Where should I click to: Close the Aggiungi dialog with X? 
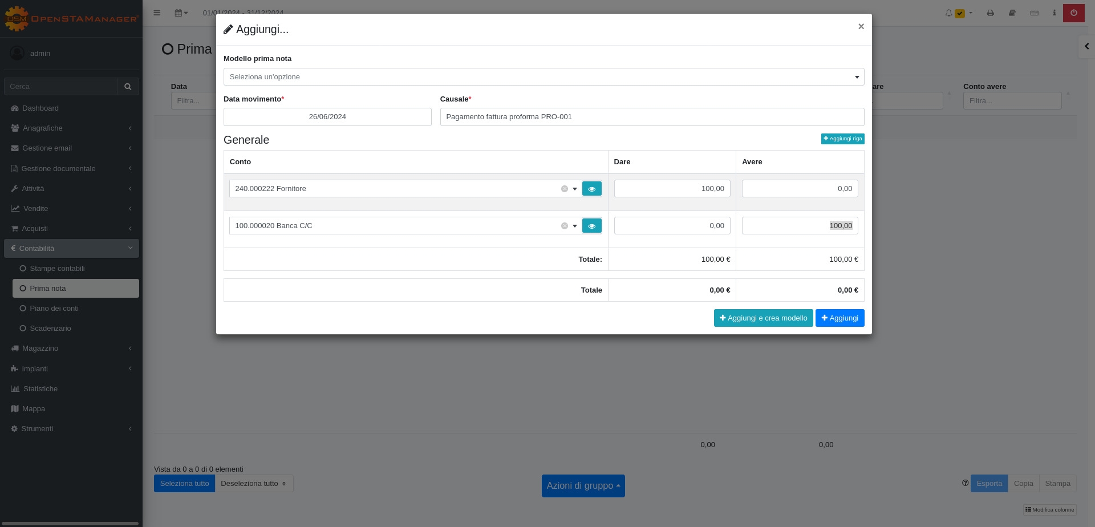click(x=861, y=26)
